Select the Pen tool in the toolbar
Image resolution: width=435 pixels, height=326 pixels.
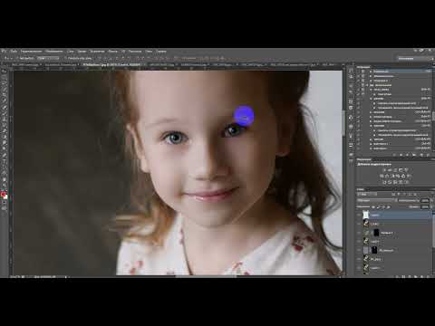coord(4,156)
